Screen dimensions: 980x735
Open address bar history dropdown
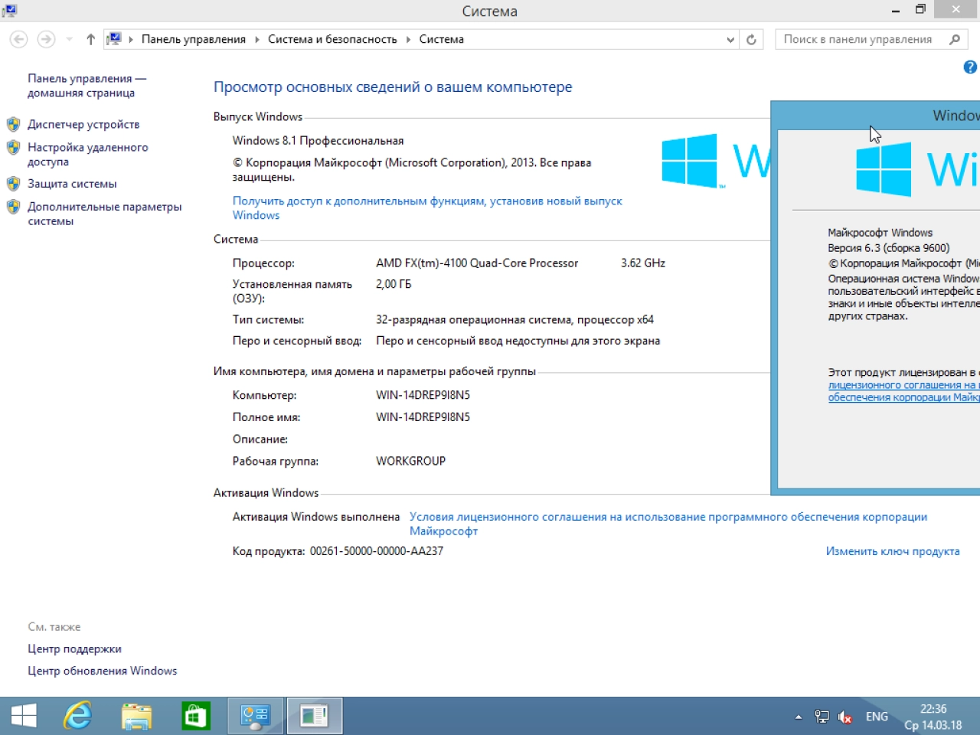[730, 39]
